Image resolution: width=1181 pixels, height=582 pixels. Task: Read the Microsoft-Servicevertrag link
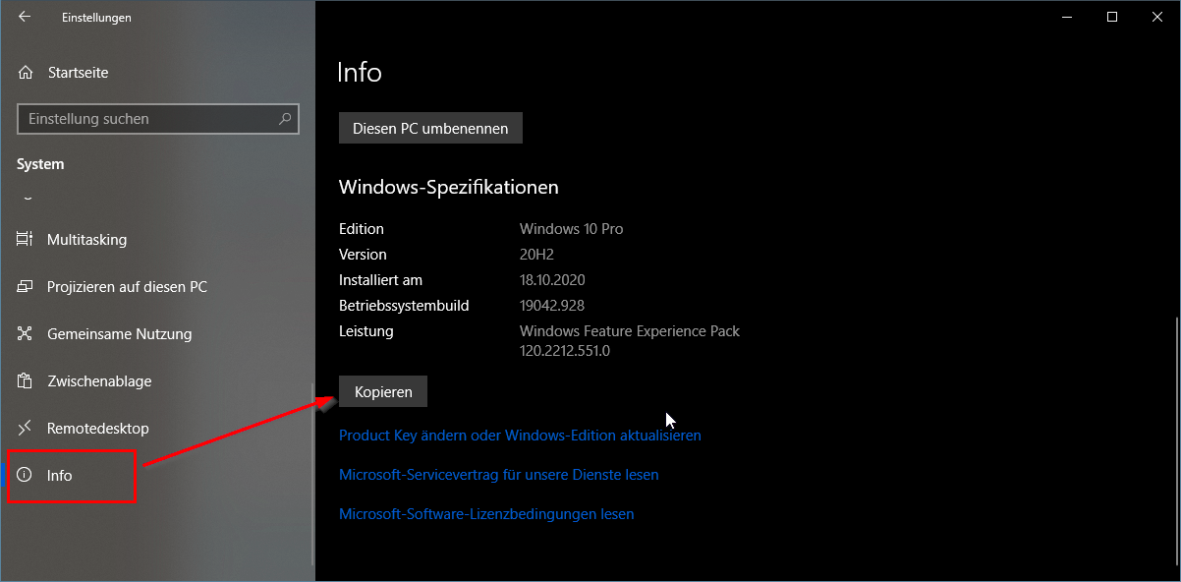(x=498, y=474)
